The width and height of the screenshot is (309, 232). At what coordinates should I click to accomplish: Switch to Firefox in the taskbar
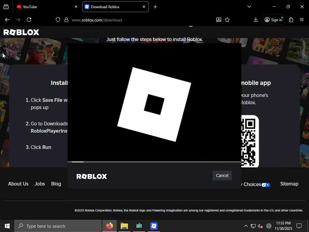[x=109, y=226]
